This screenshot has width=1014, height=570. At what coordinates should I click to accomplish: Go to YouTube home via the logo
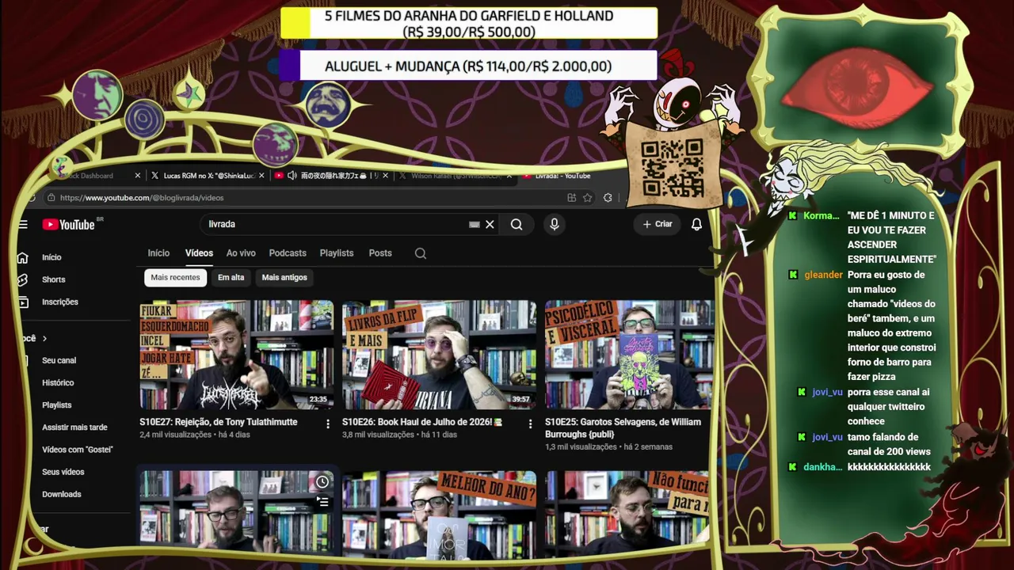[x=69, y=225]
